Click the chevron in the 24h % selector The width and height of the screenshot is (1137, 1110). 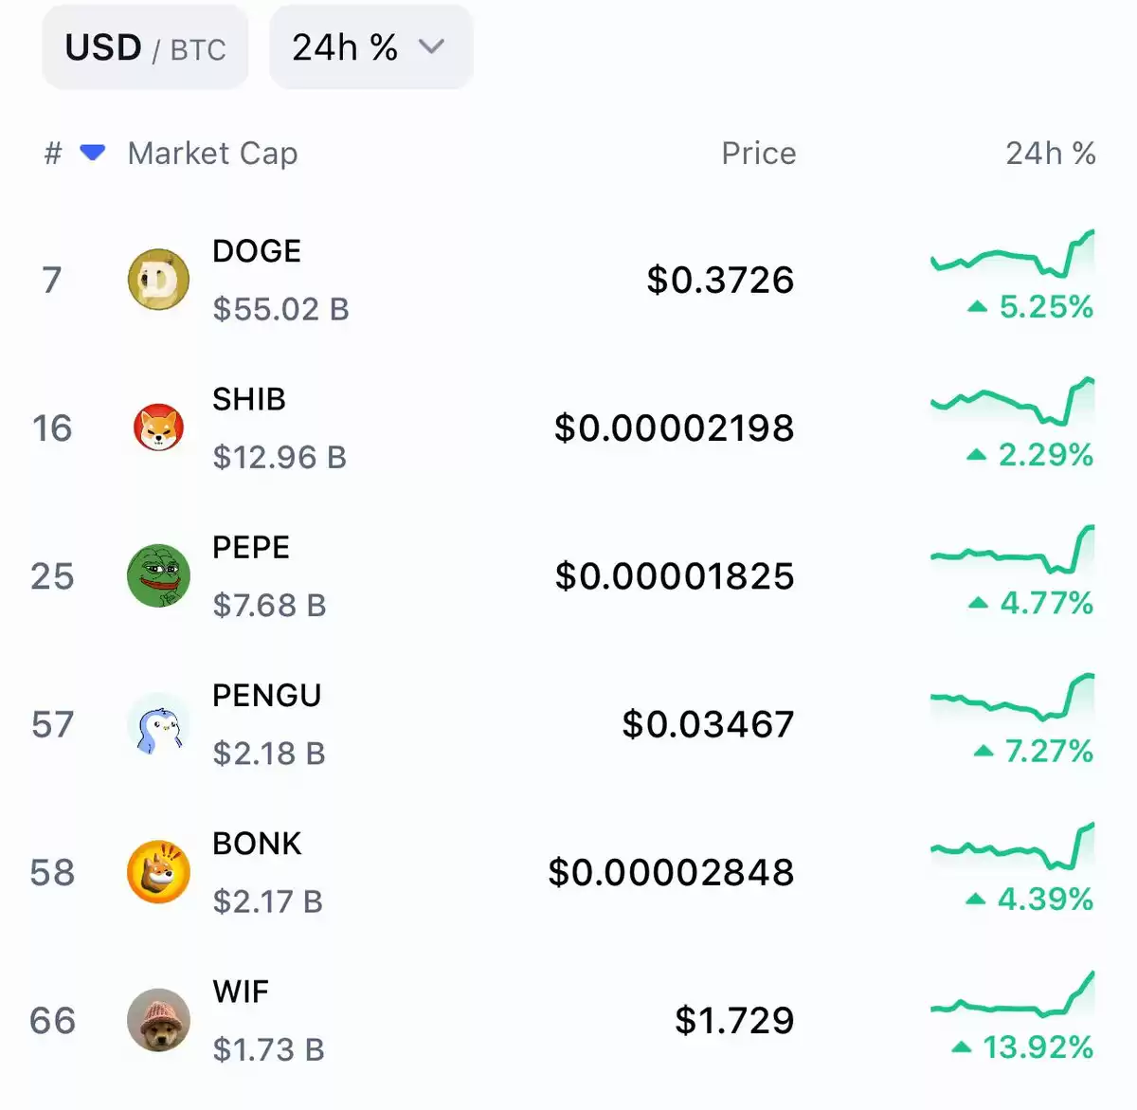point(431,46)
